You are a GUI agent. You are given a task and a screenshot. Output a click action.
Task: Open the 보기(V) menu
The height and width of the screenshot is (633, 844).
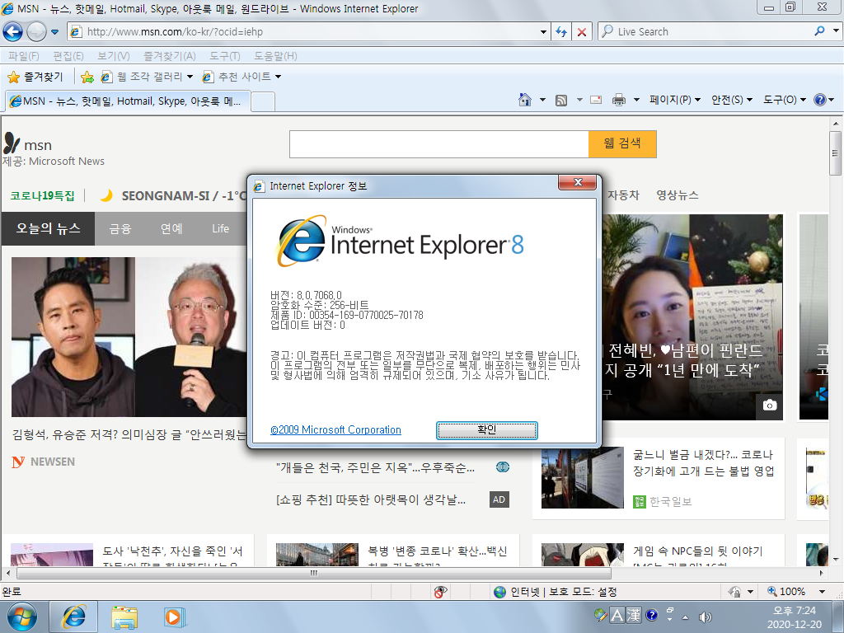click(x=114, y=56)
